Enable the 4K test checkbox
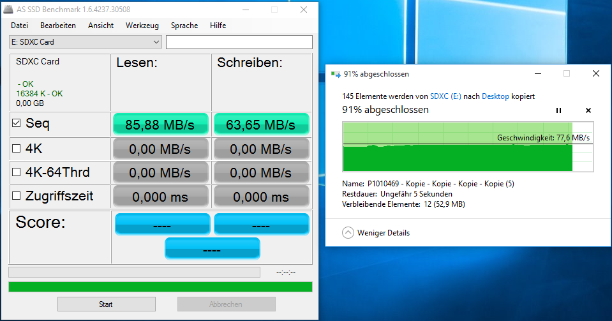The height and width of the screenshot is (321, 612). [17, 149]
